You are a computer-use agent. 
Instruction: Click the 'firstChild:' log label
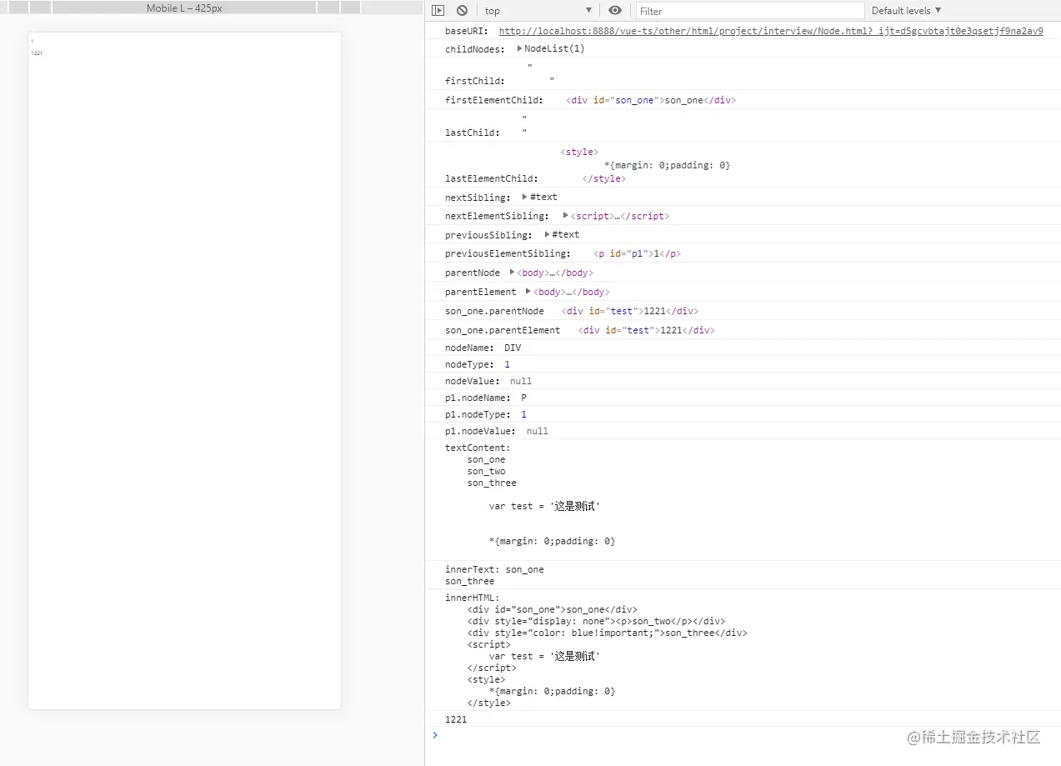[475, 81]
